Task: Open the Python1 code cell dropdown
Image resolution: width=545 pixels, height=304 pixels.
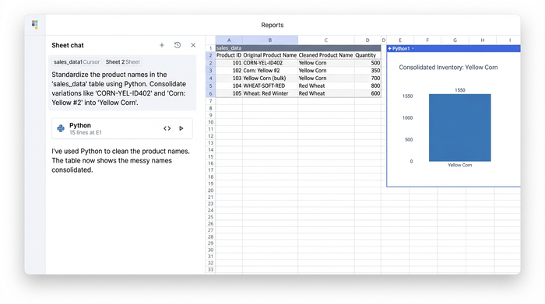Action: point(413,48)
